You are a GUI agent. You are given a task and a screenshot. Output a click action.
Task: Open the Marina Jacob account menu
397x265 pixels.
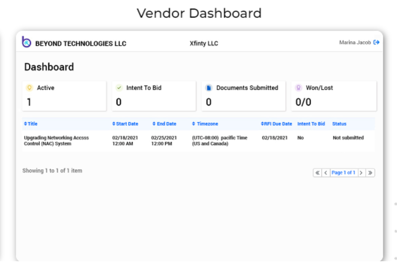coord(355,42)
